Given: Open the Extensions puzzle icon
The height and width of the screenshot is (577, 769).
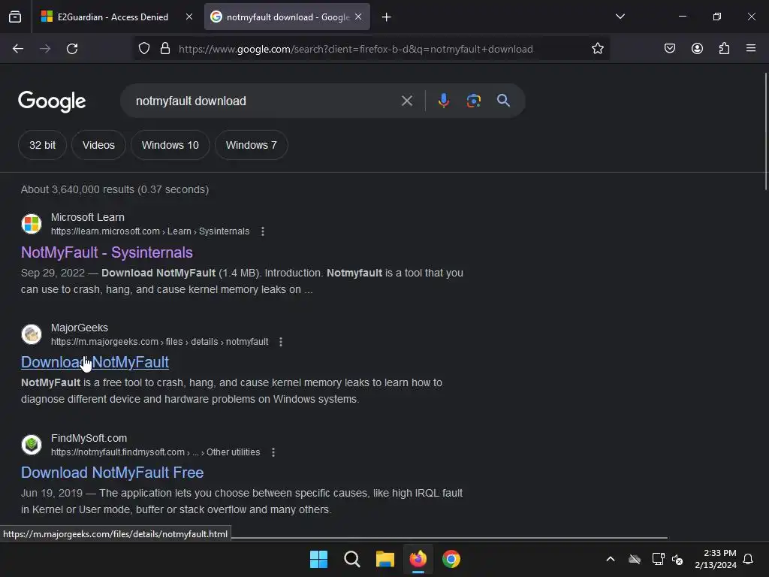Looking at the screenshot, I should tap(724, 49).
